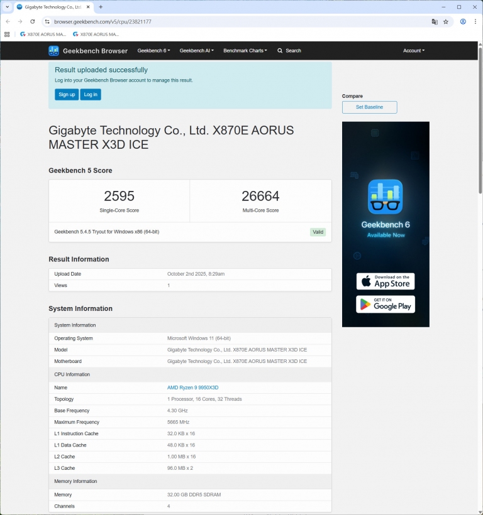The image size is (483, 515).
Task: Click the Google Play download badge
Action: pos(386,305)
